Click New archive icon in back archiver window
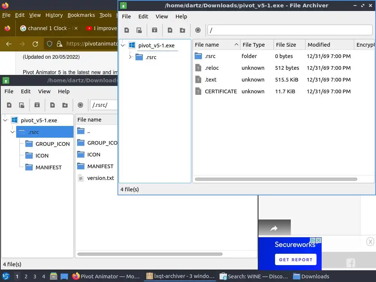 (x=9, y=105)
